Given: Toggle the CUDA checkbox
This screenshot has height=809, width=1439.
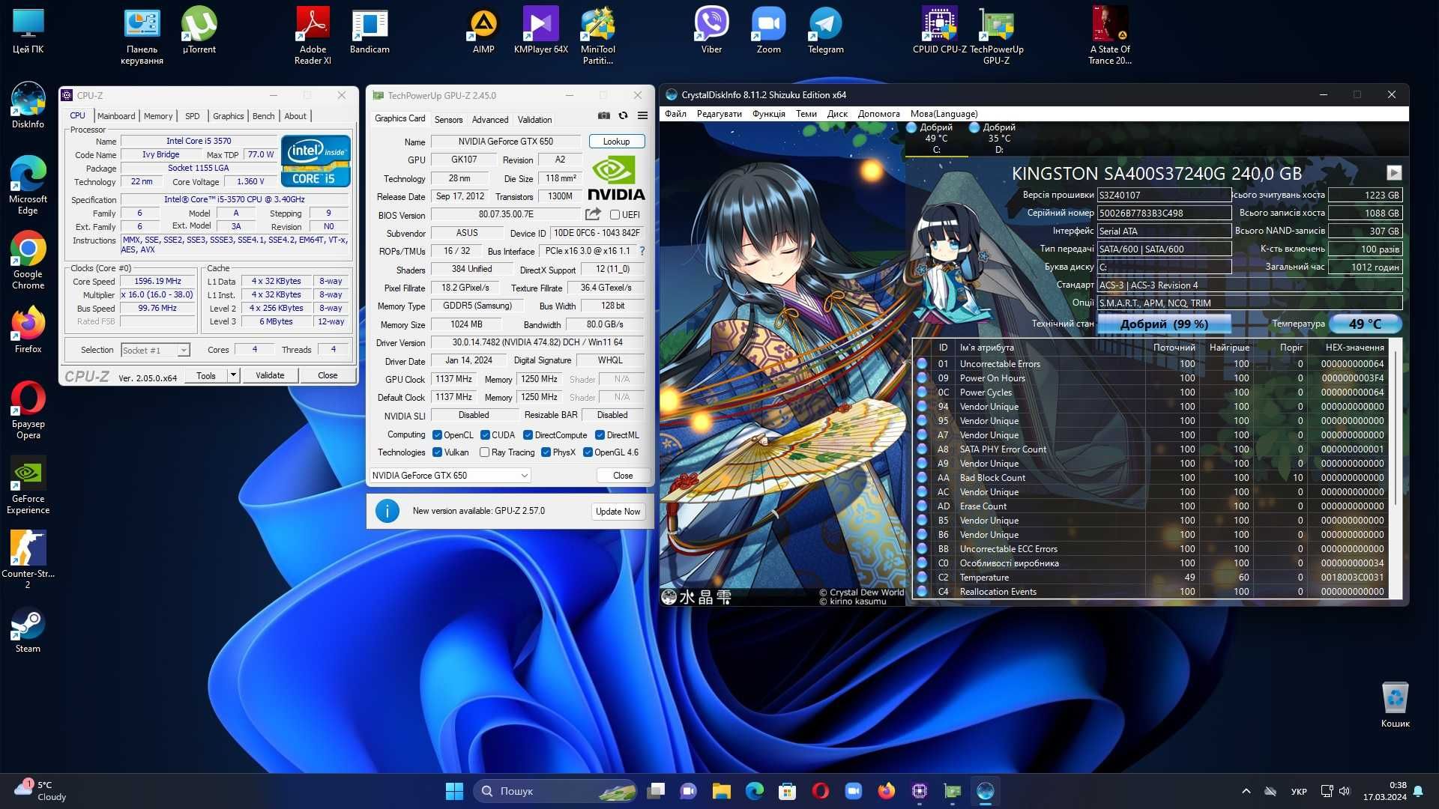Looking at the screenshot, I should [485, 435].
